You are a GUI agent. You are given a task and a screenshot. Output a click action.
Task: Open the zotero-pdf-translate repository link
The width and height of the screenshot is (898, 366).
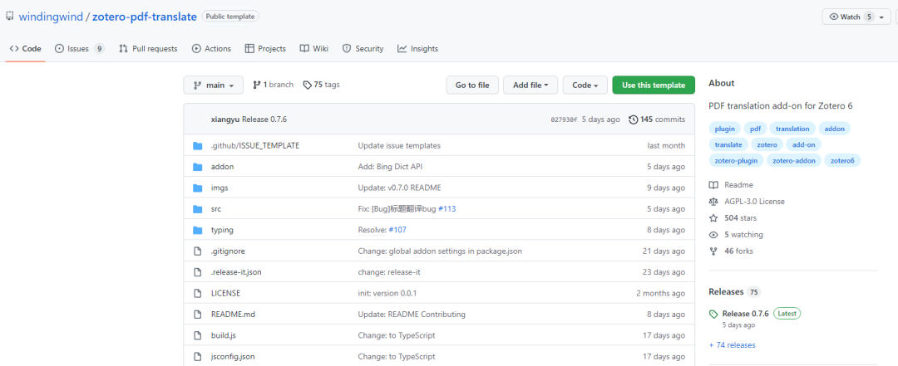pos(145,17)
